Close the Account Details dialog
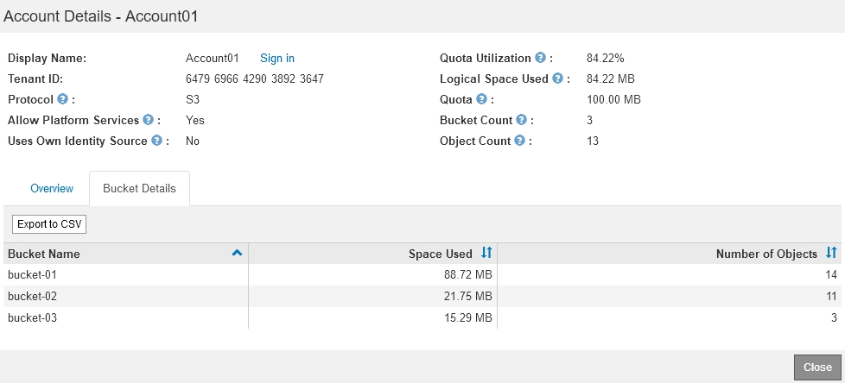The image size is (845, 383). pyautogui.click(x=816, y=367)
